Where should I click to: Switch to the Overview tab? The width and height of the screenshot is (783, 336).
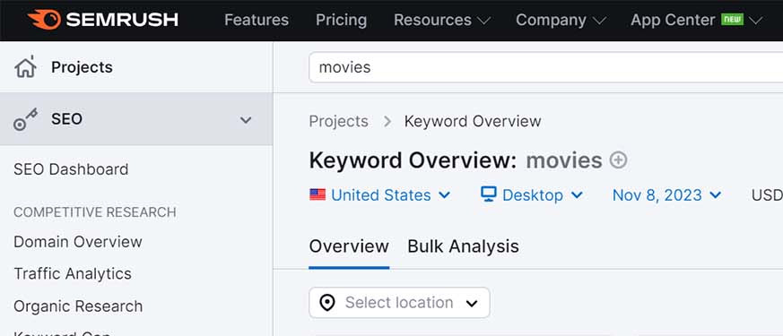pyautogui.click(x=349, y=246)
